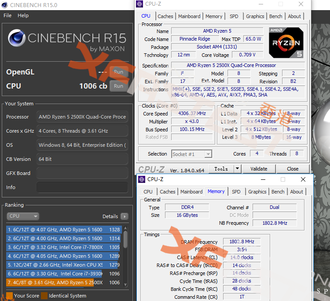This screenshot has width=330, height=301.
Task: Run the OpenGL benchmark
Action: tap(119, 72)
